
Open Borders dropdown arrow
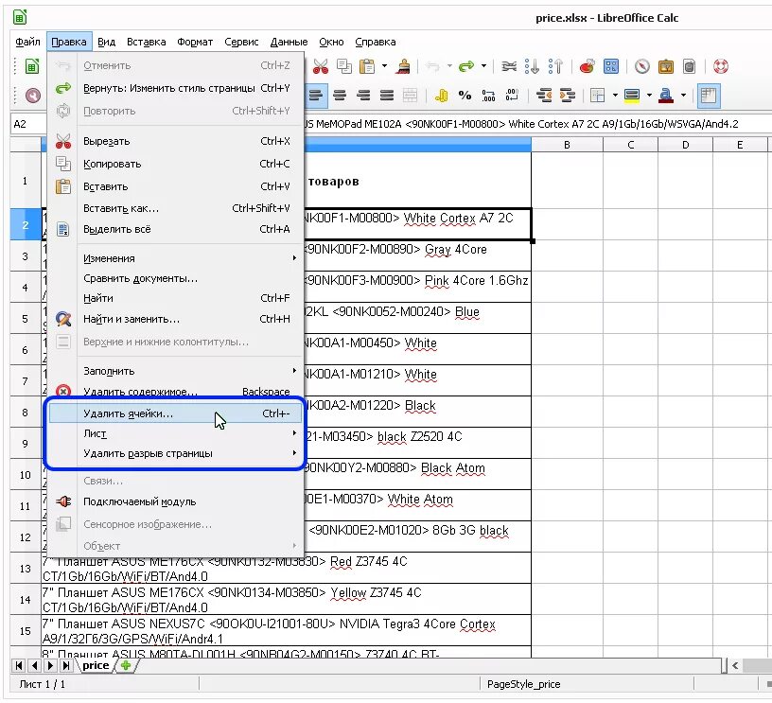pyautogui.click(x=615, y=95)
